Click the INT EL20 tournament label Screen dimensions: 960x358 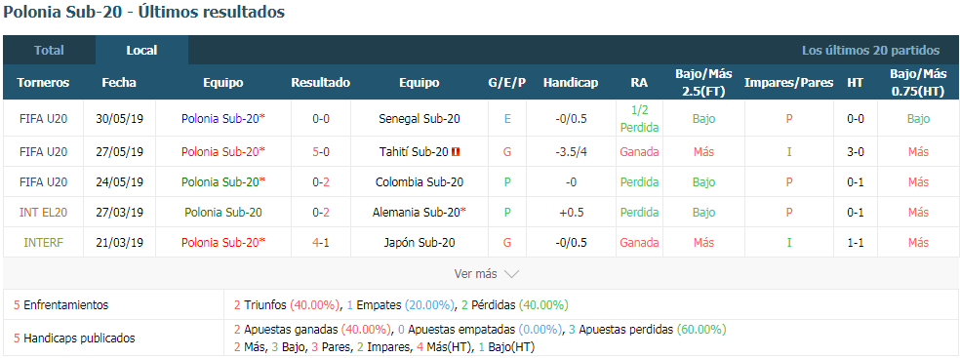click(x=43, y=213)
